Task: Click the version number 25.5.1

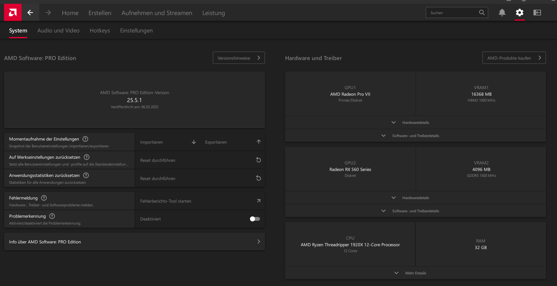Action: [134, 100]
